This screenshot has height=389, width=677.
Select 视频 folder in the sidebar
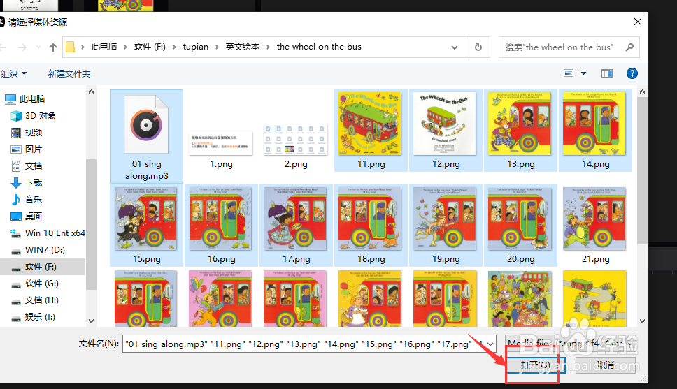click(27, 133)
